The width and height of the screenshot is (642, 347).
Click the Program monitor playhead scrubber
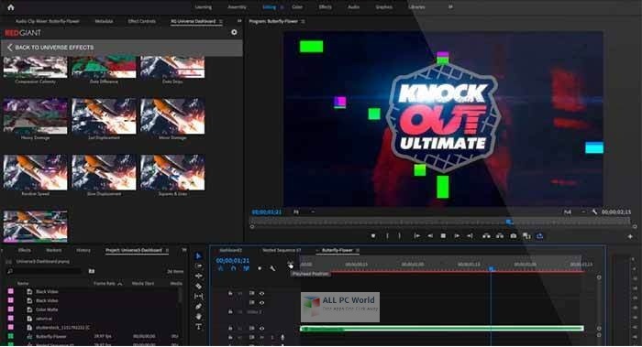tap(509, 222)
